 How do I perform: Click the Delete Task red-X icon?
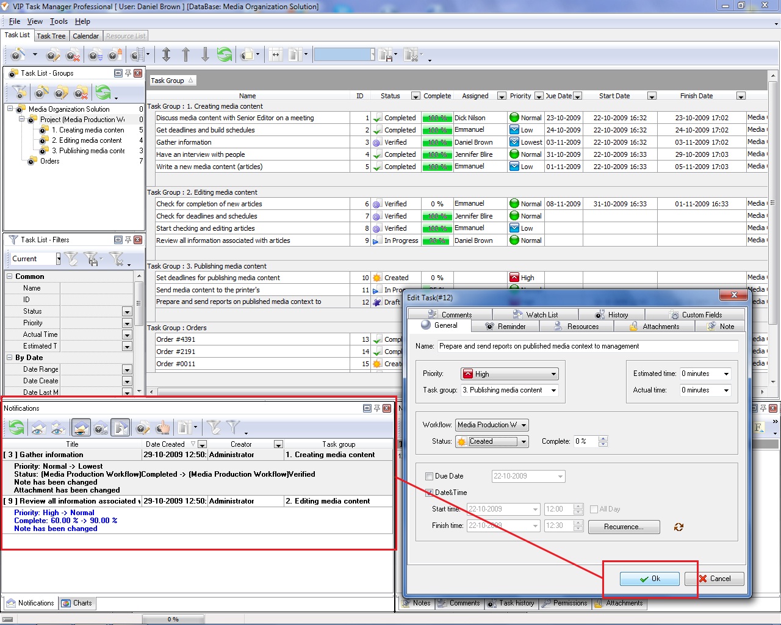pyautogui.click(x=73, y=55)
